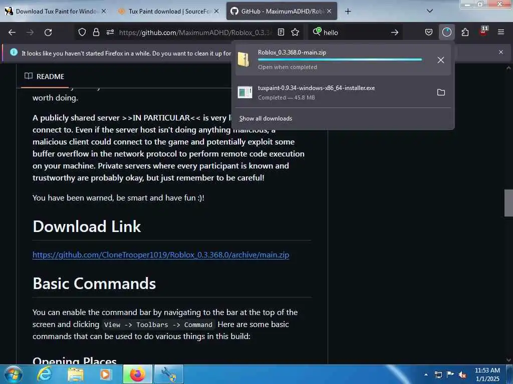This screenshot has width=513, height=384.
Task: Open the tools wrench taskbar app
Action: pyautogui.click(x=168, y=374)
